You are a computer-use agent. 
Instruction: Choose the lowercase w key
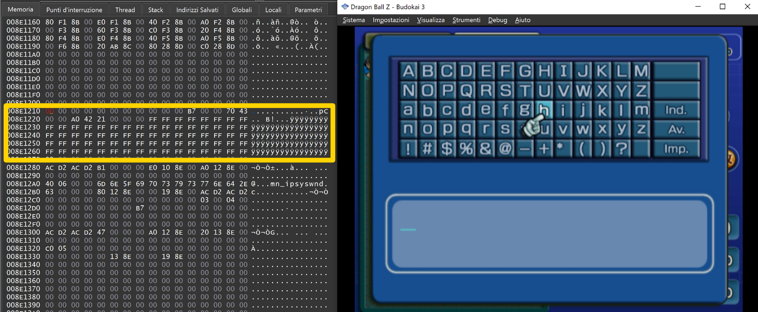(583, 129)
